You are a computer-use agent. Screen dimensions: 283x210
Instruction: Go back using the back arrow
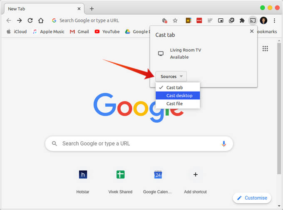point(9,20)
